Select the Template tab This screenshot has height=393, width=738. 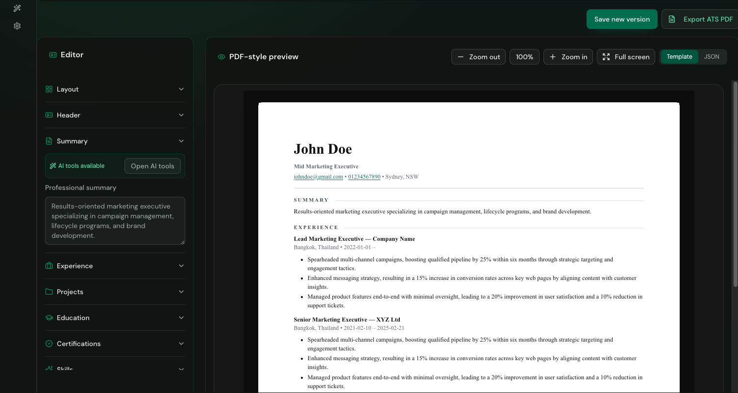tap(679, 56)
